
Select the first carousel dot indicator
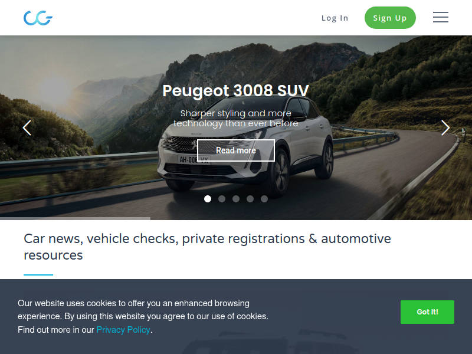coord(208,199)
